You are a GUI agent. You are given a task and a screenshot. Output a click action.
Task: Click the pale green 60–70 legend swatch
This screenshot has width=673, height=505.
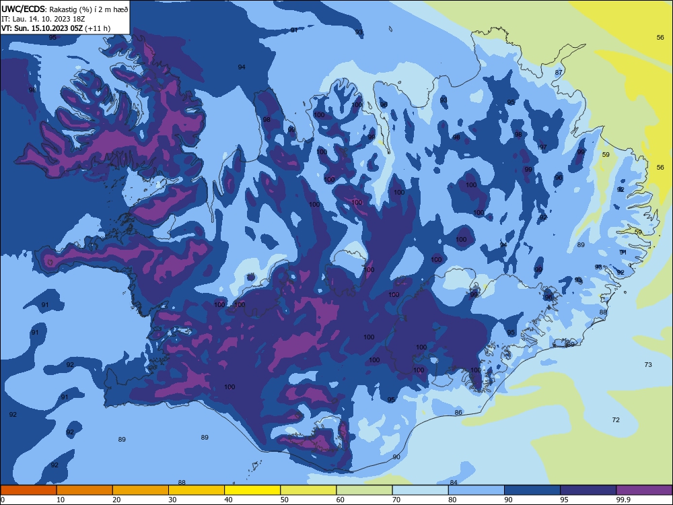click(x=364, y=490)
